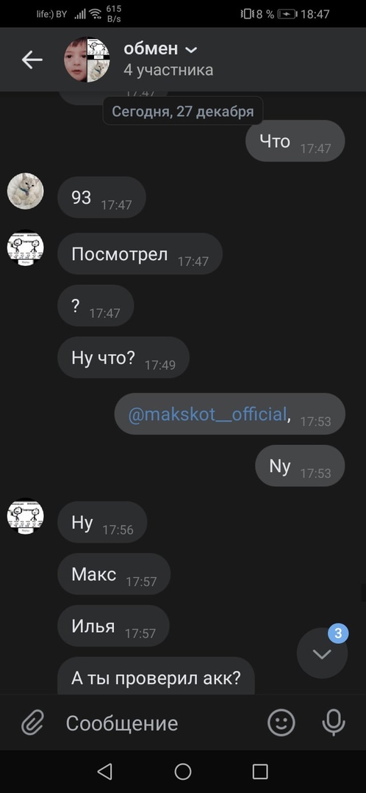
Task: Open Android recent apps square button
Action: tap(260, 771)
